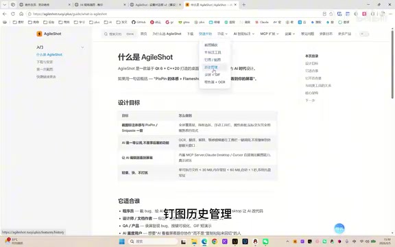
Task: Select the highlighted 历史管理 menu entry
Action: click(x=215, y=67)
